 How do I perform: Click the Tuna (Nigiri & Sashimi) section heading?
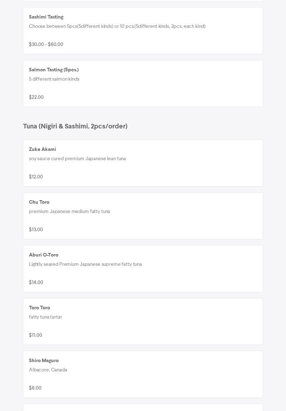[75, 126]
